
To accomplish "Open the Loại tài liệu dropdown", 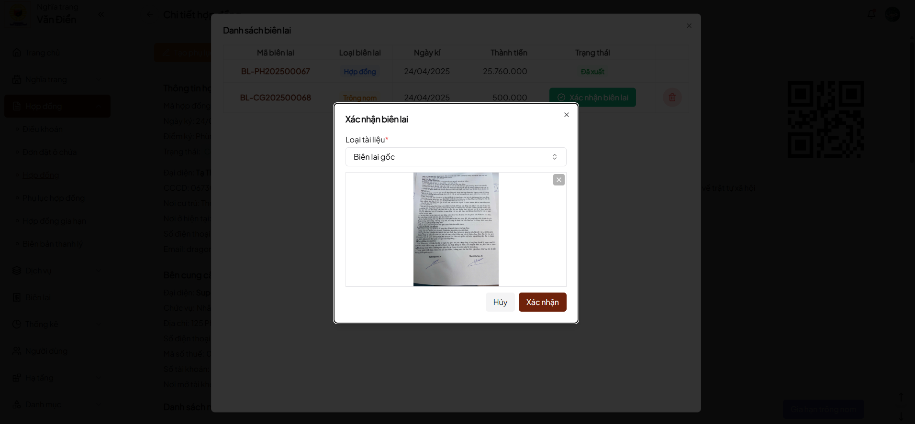I will tap(456, 157).
